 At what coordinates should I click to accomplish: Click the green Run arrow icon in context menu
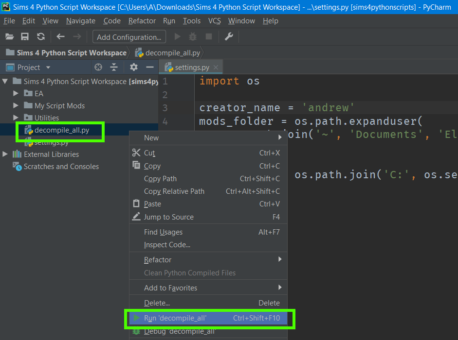[x=136, y=318]
